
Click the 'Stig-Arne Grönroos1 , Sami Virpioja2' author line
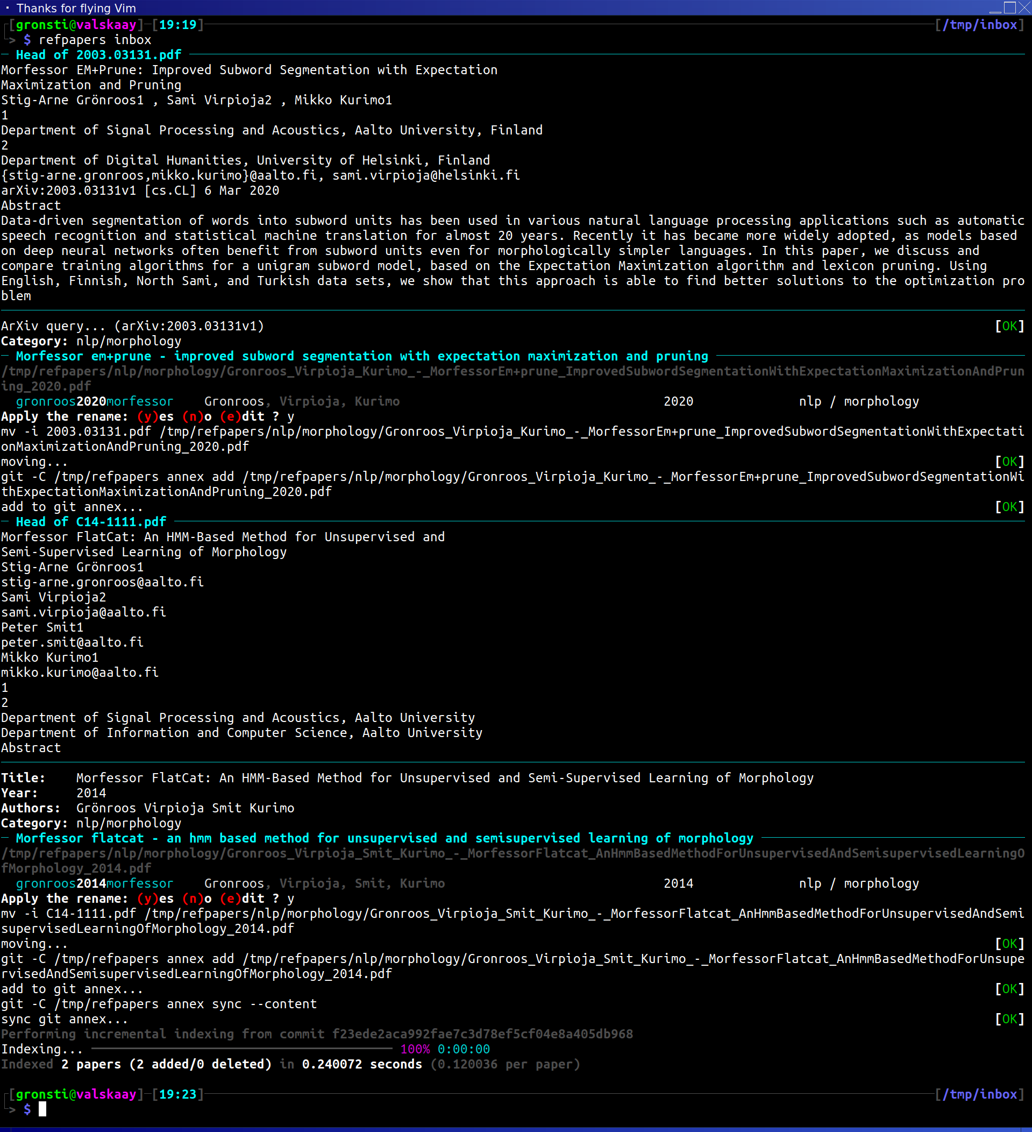[x=196, y=100]
